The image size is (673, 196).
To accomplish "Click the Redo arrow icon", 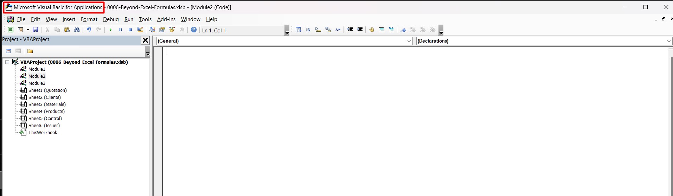I will tap(98, 30).
